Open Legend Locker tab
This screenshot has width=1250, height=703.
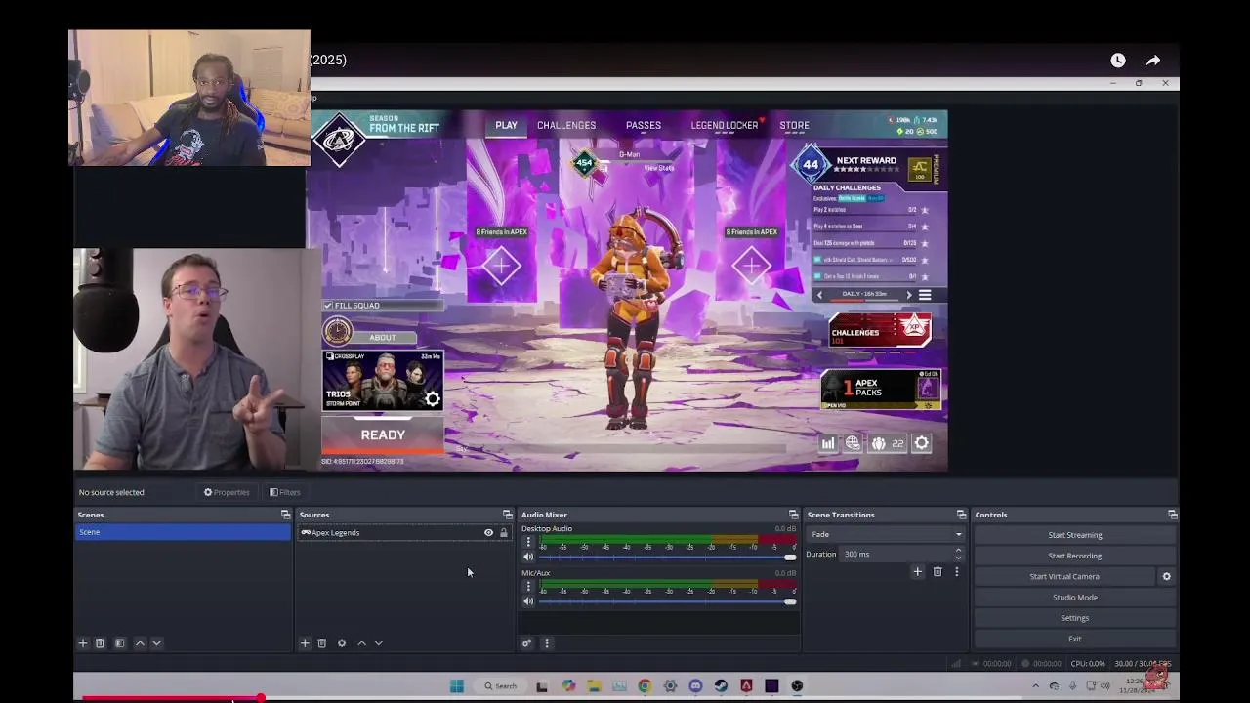click(x=725, y=125)
